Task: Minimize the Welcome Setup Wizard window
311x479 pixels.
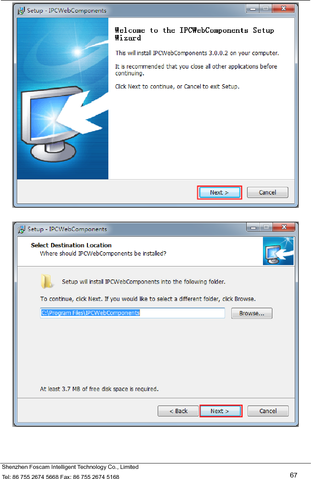Action: [253, 9]
